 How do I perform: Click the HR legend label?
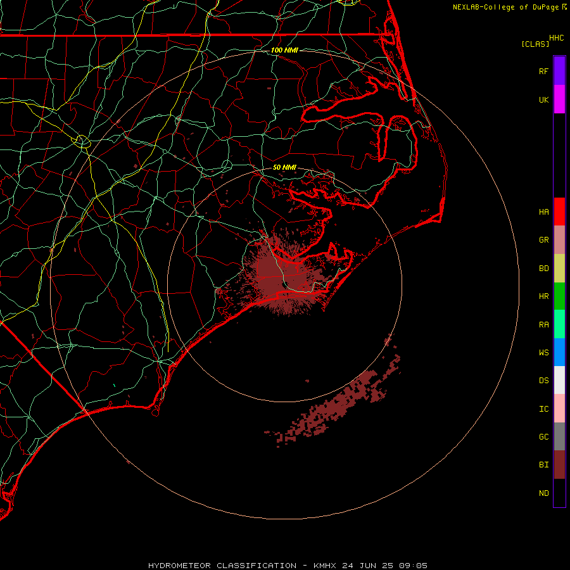pyautogui.click(x=543, y=296)
